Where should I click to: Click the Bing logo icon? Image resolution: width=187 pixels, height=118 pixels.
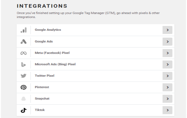click(x=24, y=65)
